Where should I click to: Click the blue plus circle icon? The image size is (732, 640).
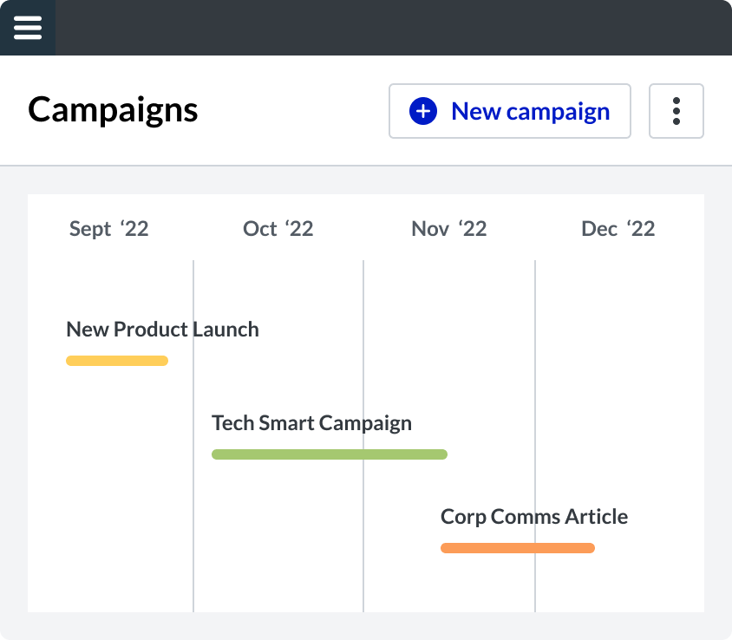(x=423, y=111)
